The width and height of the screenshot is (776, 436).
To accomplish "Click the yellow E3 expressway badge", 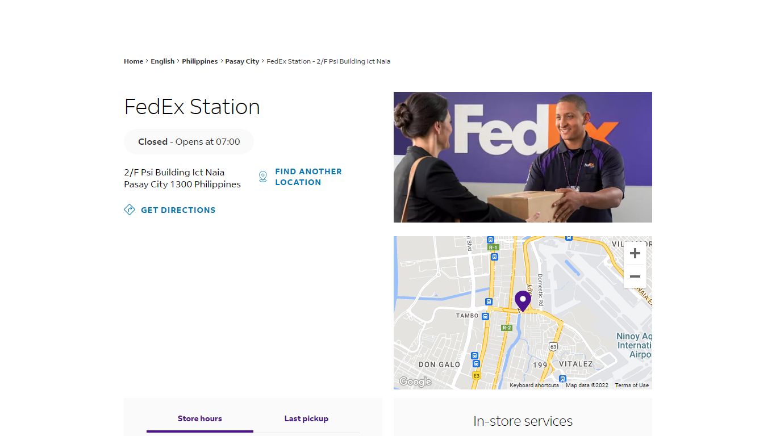I will [x=477, y=375].
